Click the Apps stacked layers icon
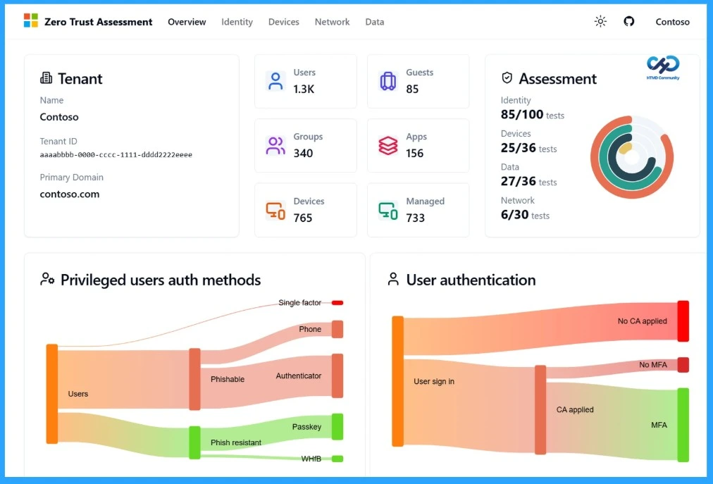 388,146
